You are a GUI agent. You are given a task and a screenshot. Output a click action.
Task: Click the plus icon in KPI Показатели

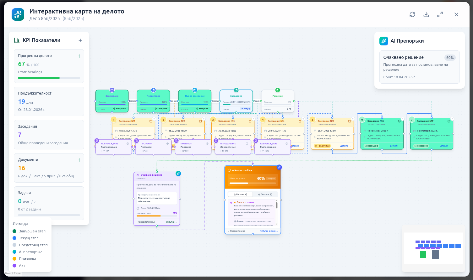click(x=80, y=40)
